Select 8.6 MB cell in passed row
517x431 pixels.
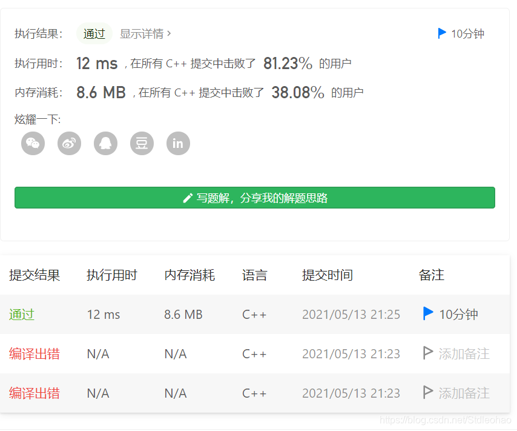(183, 315)
